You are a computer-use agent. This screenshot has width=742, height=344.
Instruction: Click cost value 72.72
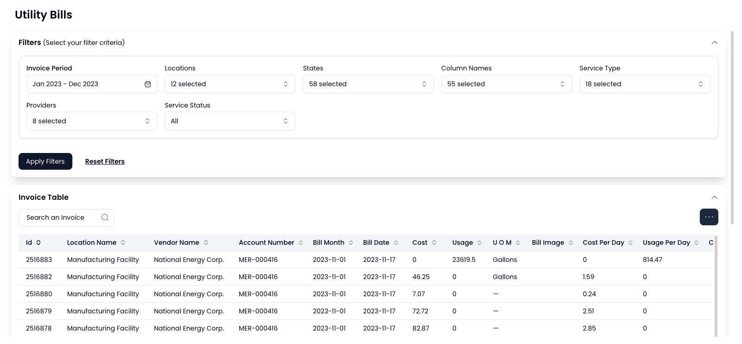pos(421,311)
